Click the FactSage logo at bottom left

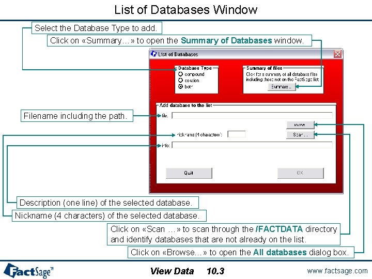(28, 270)
